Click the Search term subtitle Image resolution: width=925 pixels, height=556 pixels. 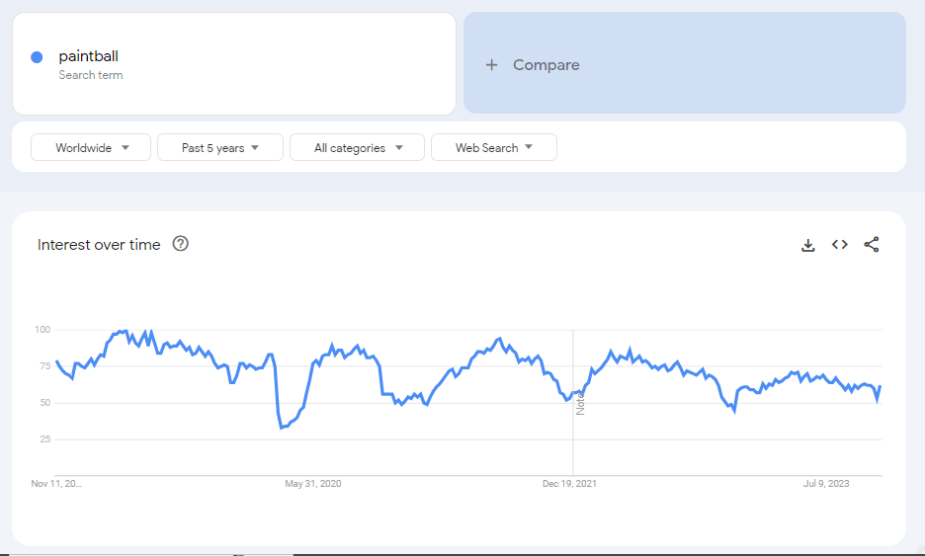pos(91,75)
